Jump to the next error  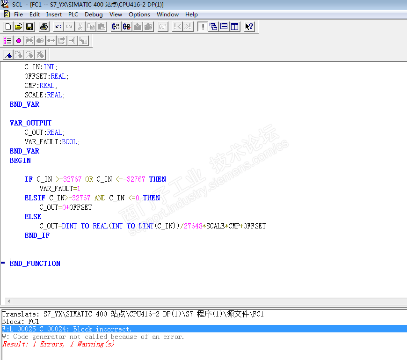click(188, 27)
